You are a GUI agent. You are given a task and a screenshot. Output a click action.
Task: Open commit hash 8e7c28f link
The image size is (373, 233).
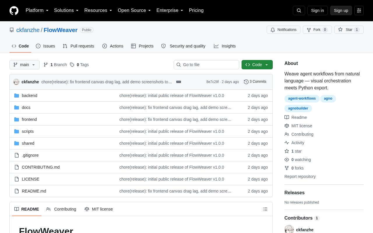point(212,82)
